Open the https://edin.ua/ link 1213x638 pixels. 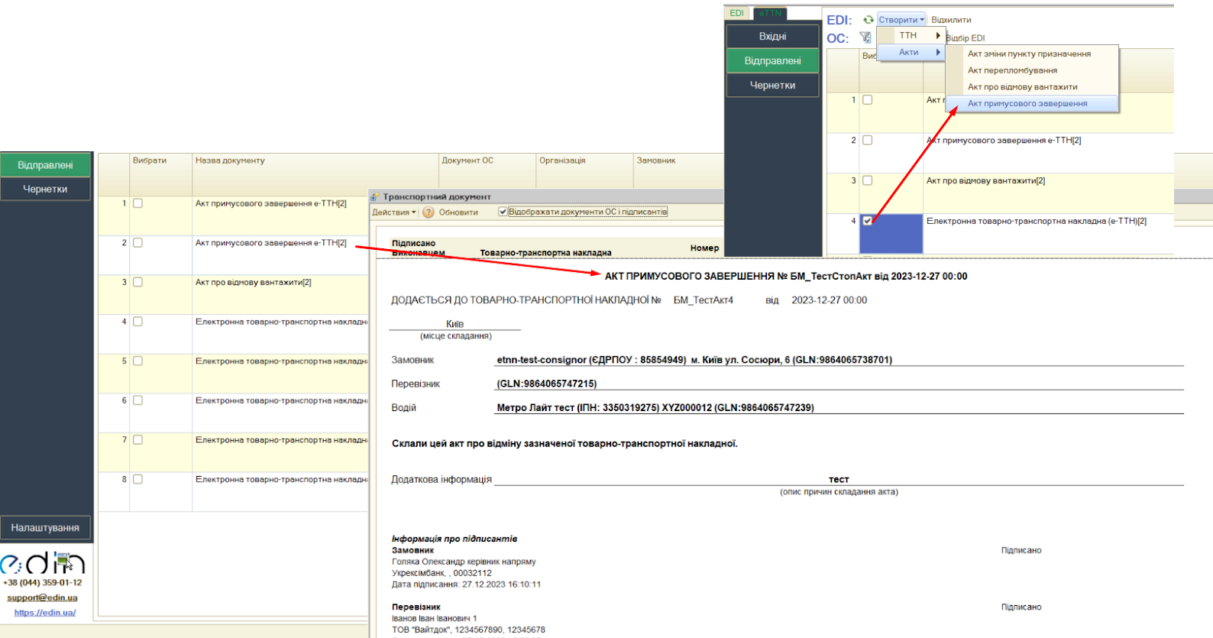point(45,613)
